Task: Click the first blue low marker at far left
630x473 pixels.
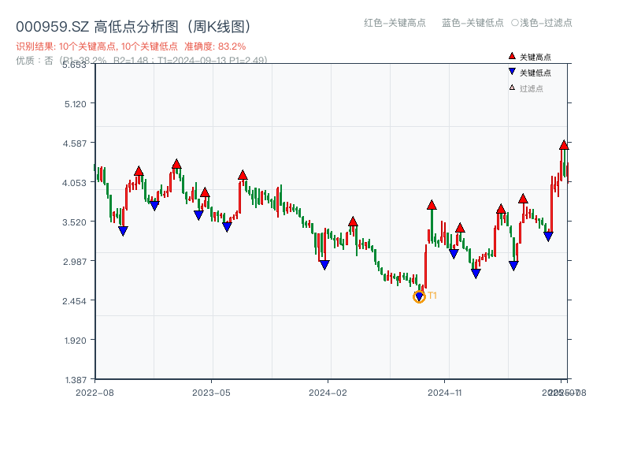Action: [123, 231]
